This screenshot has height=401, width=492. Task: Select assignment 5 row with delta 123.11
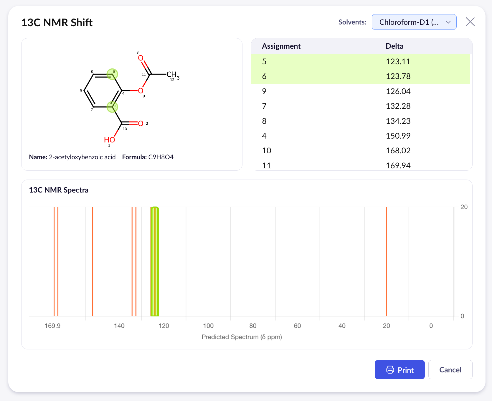pos(360,61)
